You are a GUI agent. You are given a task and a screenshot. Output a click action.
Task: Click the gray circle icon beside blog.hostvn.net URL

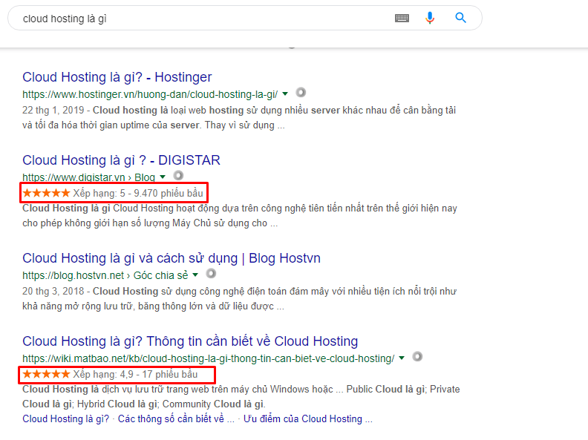[211, 274]
